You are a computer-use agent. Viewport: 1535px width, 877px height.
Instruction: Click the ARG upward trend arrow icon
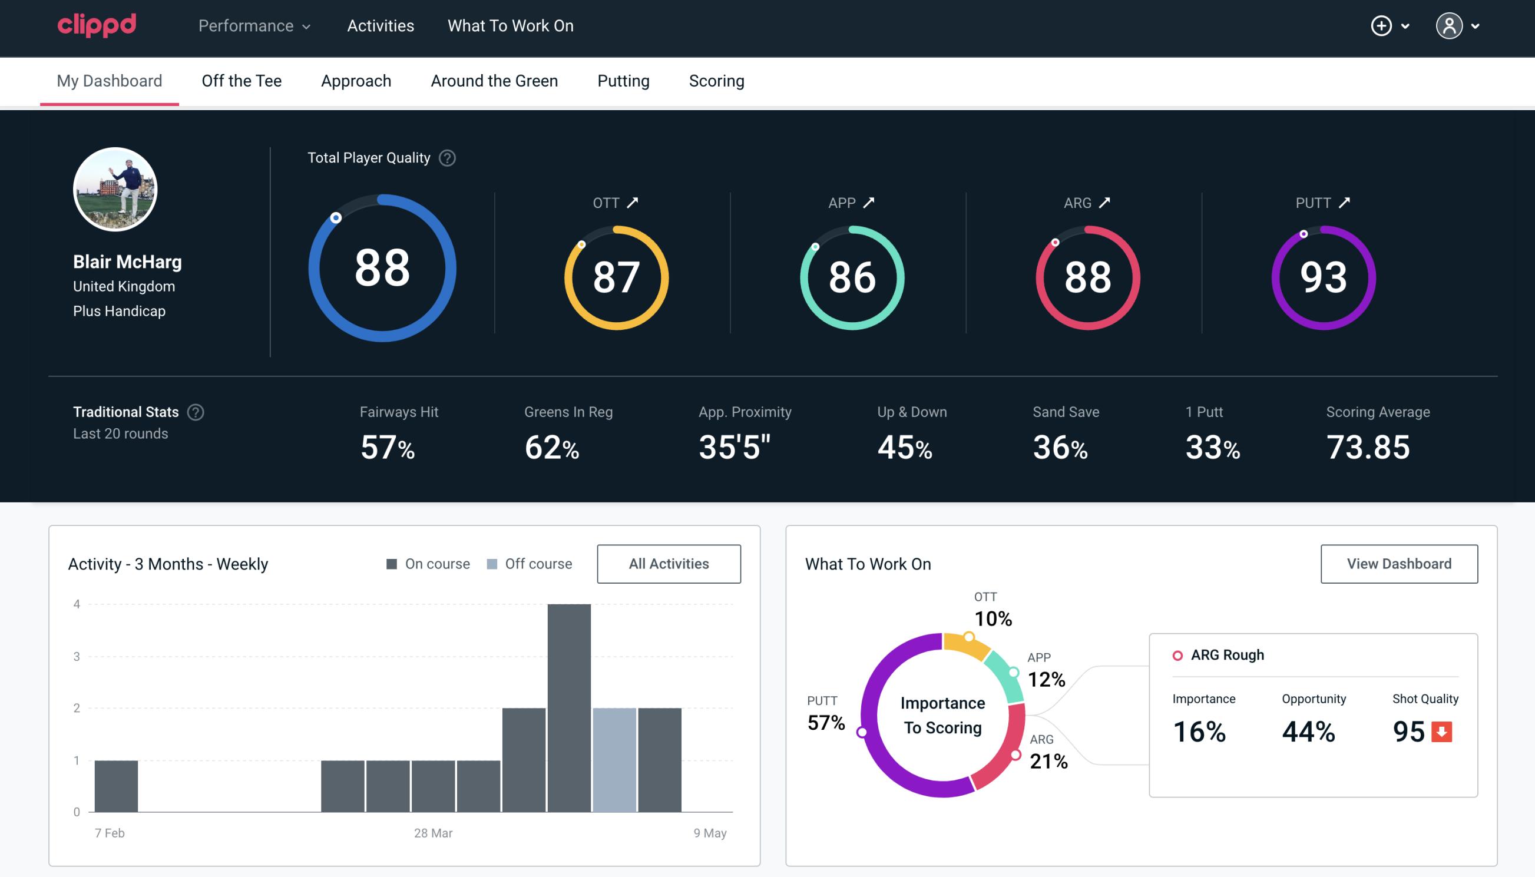(1103, 203)
